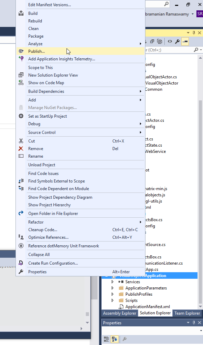Click the Show on Code Map icon

point(21,82)
